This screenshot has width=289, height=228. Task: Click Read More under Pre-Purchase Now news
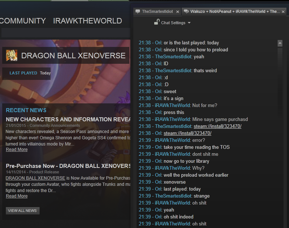click(x=17, y=196)
